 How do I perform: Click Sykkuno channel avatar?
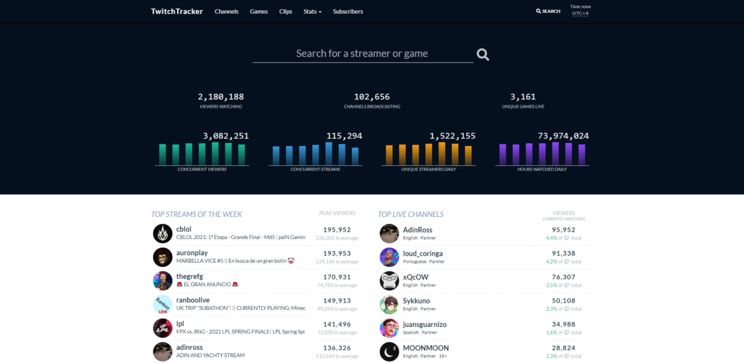(389, 304)
